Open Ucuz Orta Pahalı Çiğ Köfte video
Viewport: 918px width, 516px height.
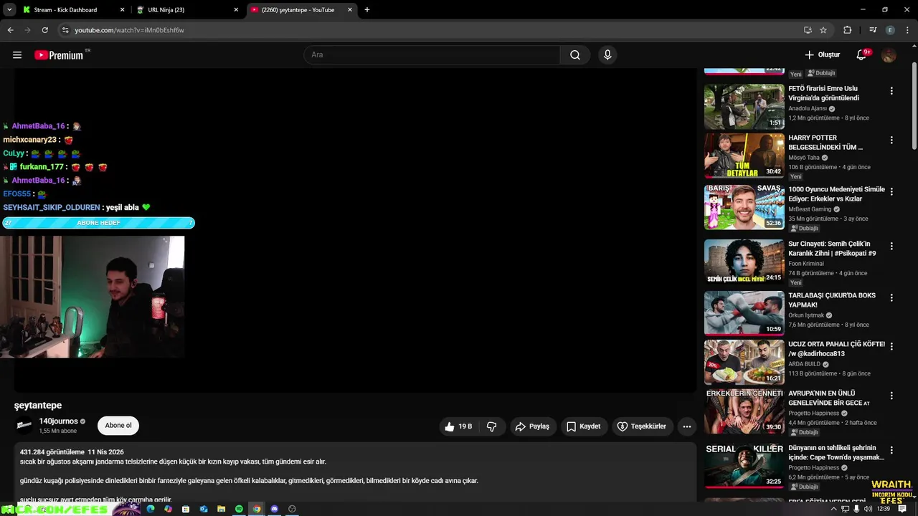coord(744,362)
